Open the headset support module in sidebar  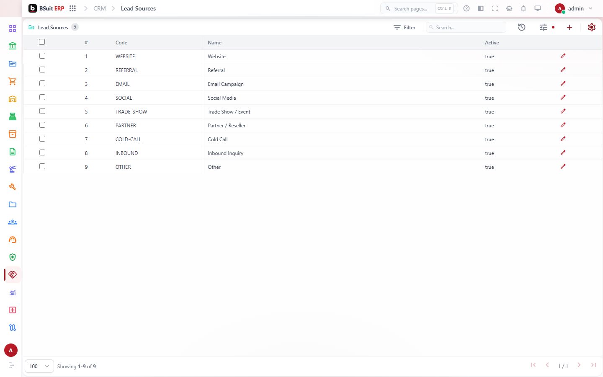tap(13, 240)
